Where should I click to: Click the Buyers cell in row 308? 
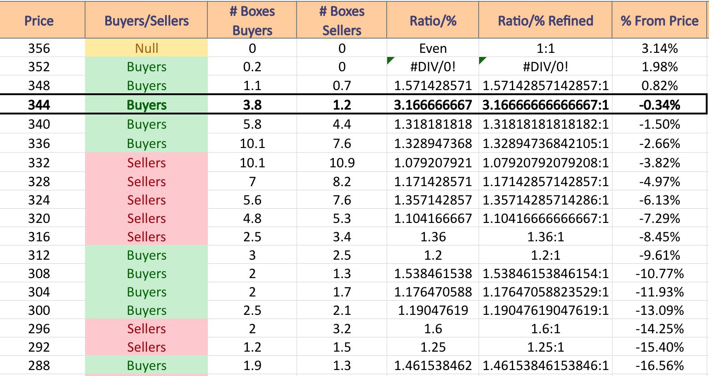(x=146, y=273)
